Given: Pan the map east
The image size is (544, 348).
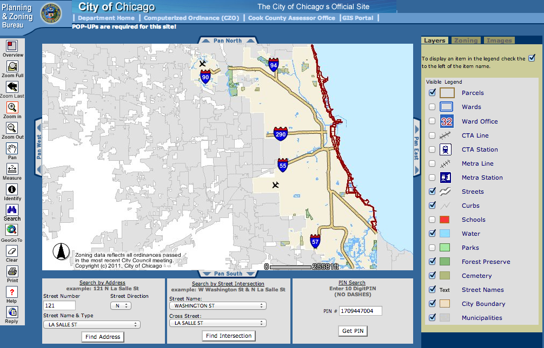Looking at the screenshot, I should [417, 147].
